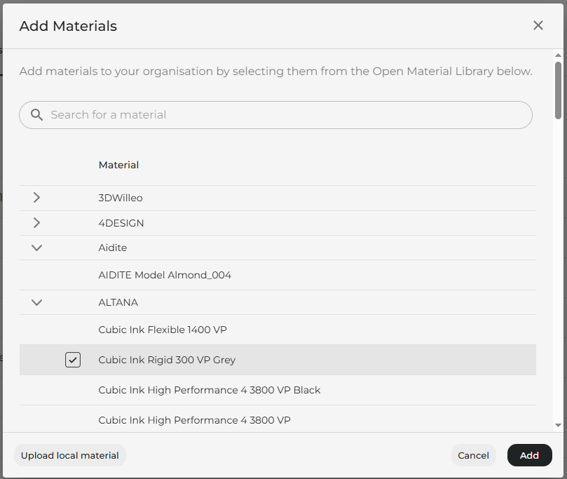Viewport: 567px width, 479px height.
Task: Click the Aidite manufacturer row label
Action: (x=112, y=248)
